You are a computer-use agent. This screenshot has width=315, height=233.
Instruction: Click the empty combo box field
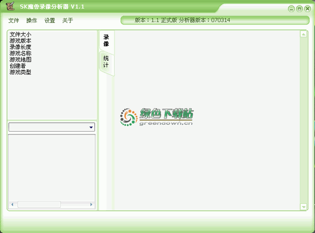coord(52,127)
